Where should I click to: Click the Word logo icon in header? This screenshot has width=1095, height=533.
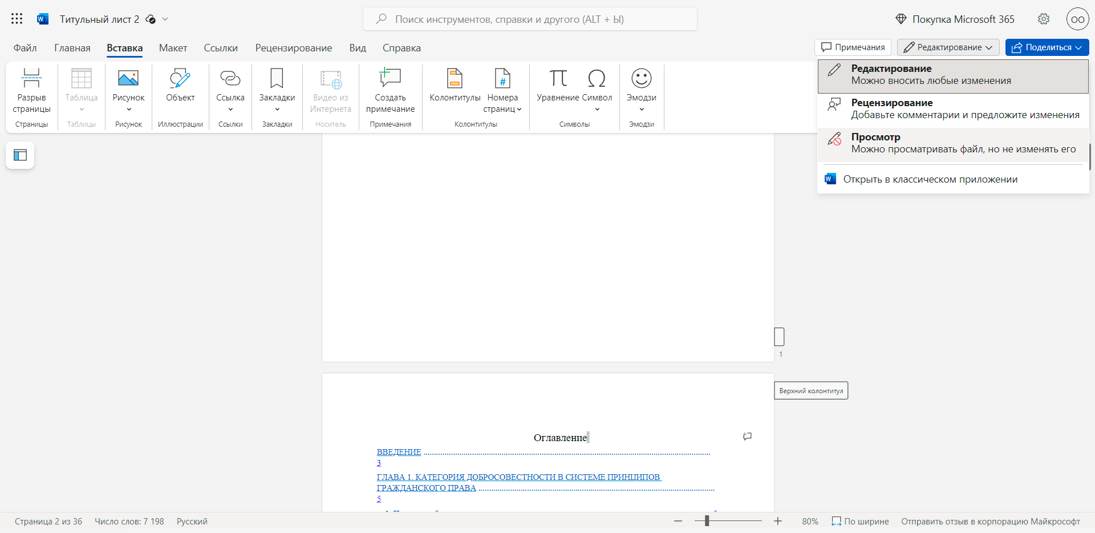43,19
